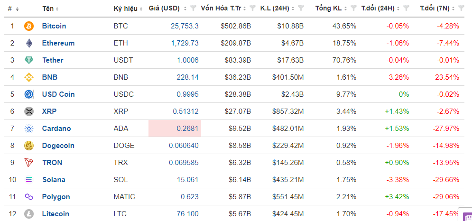Click the Ethereum diamond logo icon
472x221 pixels.
29,43
